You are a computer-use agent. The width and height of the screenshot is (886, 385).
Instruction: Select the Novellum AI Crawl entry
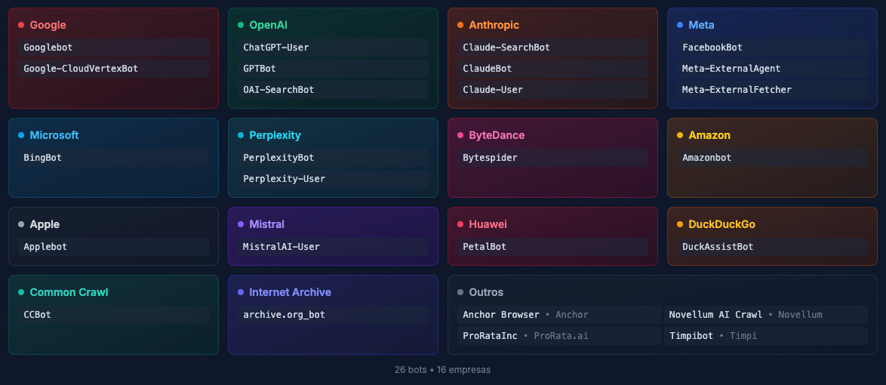[x=766, y=314]
